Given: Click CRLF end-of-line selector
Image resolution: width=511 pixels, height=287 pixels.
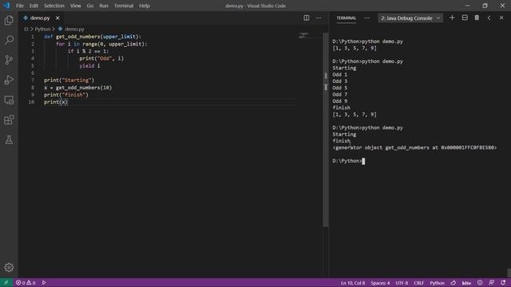Looking at the screenshot, I should point(418,283).
